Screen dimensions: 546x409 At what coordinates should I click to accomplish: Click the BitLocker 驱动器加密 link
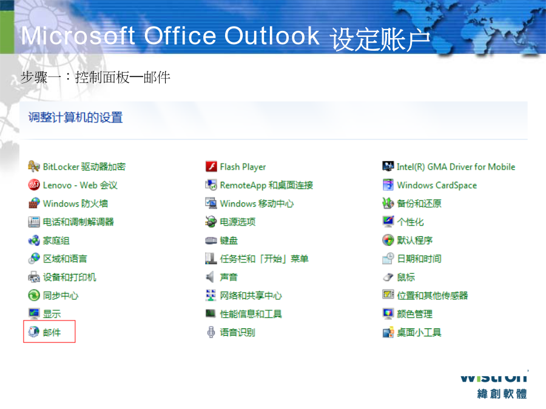click(x=84, y=167)
